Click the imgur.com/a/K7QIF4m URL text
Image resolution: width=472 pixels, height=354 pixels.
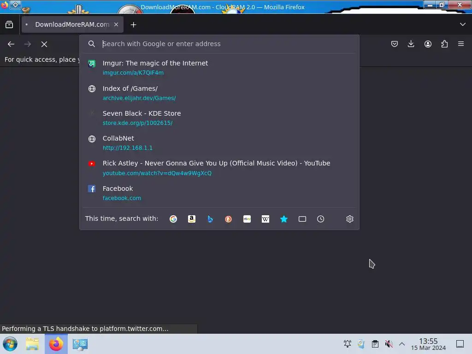tap(133, 72)
